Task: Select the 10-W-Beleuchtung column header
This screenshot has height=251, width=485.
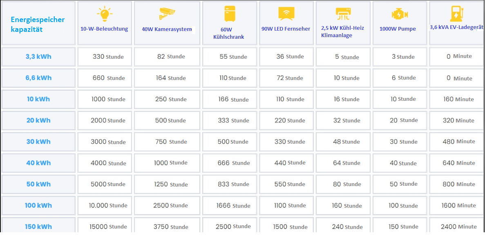Action: tap(104, 29)
